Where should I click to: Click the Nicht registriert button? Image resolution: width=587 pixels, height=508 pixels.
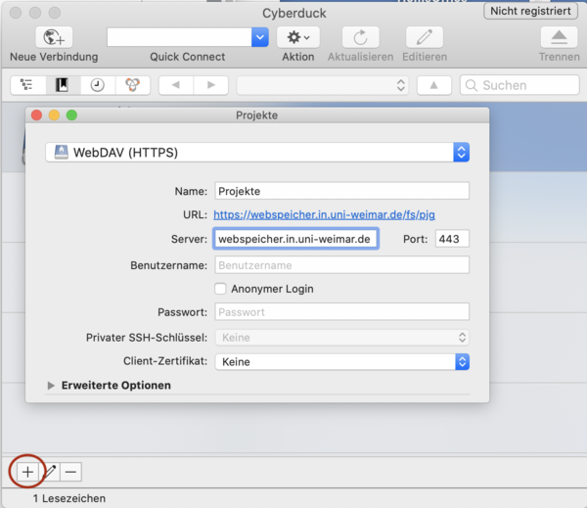point(530,11)
